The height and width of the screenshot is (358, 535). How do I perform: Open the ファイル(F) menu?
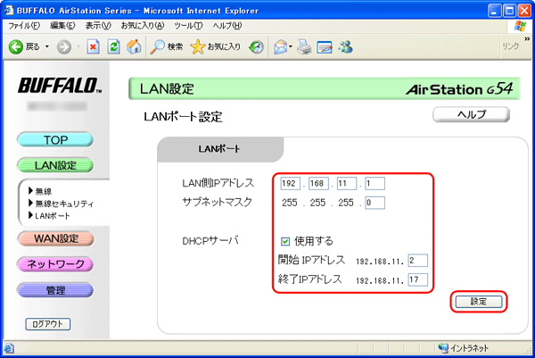24,26
